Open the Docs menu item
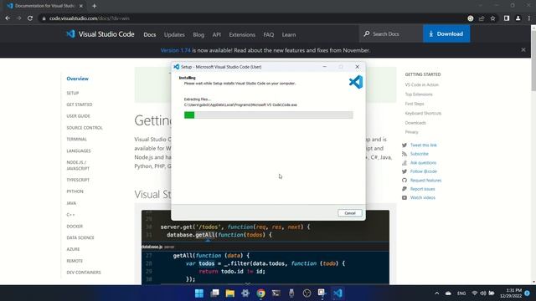Screen dimensions: 536x301 149,34
